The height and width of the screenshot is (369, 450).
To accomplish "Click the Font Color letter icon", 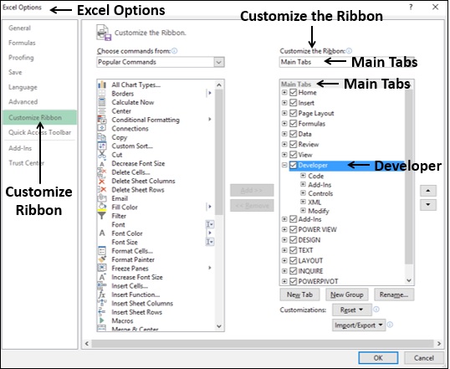I will tap(102, 233).
